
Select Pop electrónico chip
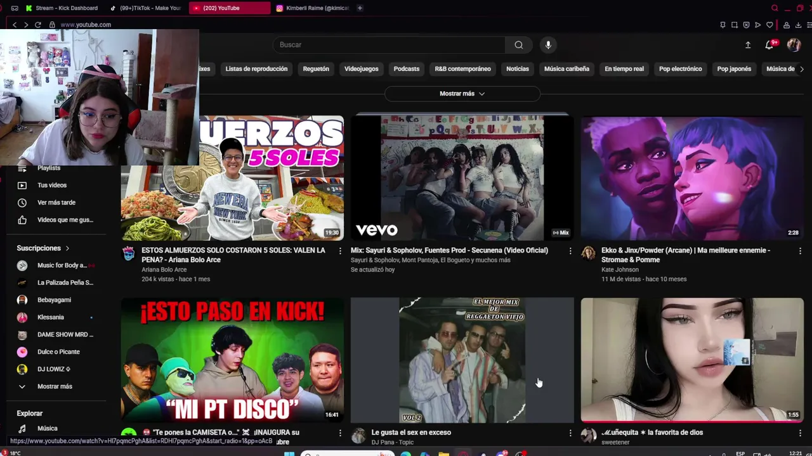(x=680, y=69)
